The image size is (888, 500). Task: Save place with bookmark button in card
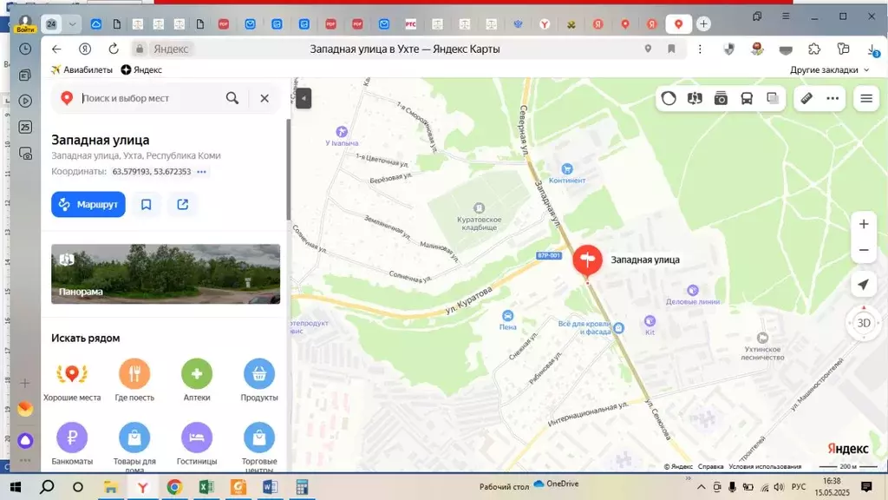pos(146,205)
